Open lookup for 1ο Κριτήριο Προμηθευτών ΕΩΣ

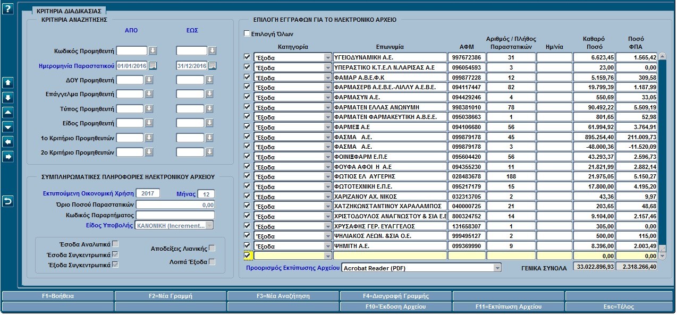pos(209,138)
